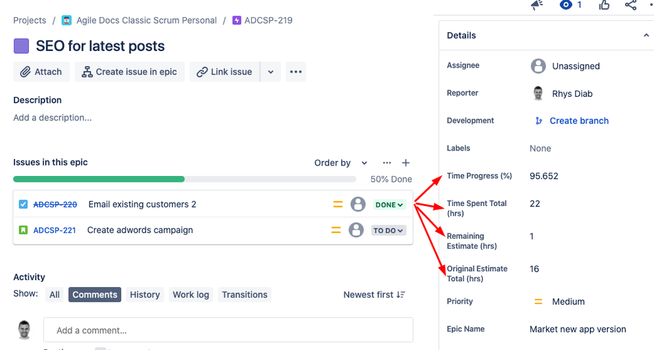Screen dimensions: 654x350
Task: Open issue ADCSP-220 link
Action: [x=55, y=204]
